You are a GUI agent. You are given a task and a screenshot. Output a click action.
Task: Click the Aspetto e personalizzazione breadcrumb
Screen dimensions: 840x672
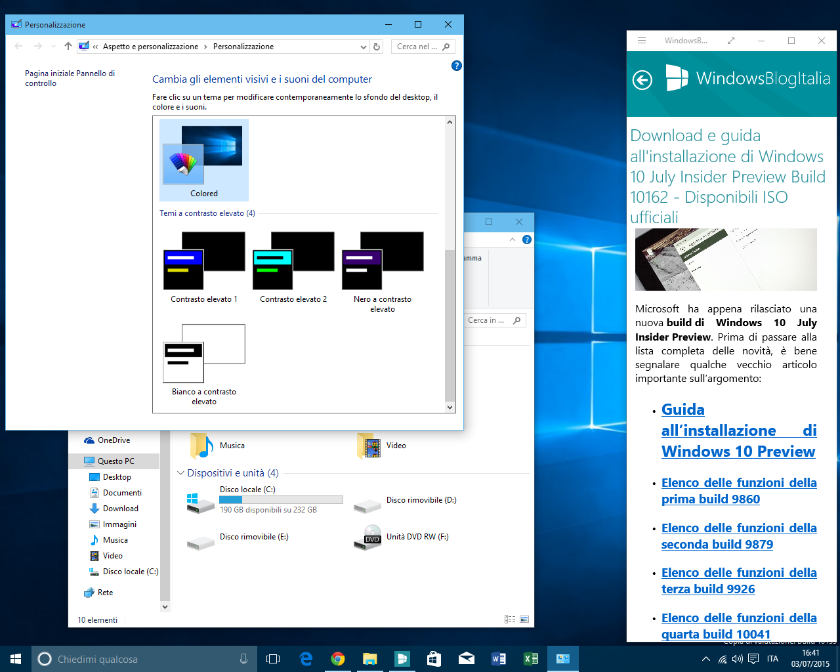click(x=150, y=47)
